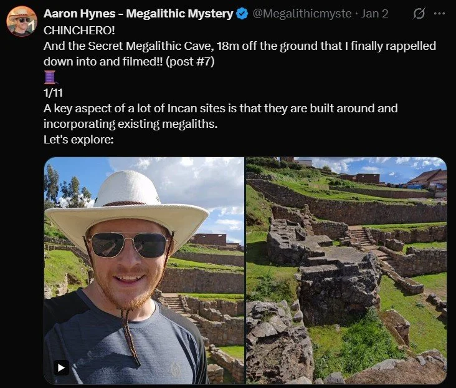The height and width of the screenshot is (388, 456).
Task: Open Aaron Hynes profile avatar
Action: click(x=22, y=21)
